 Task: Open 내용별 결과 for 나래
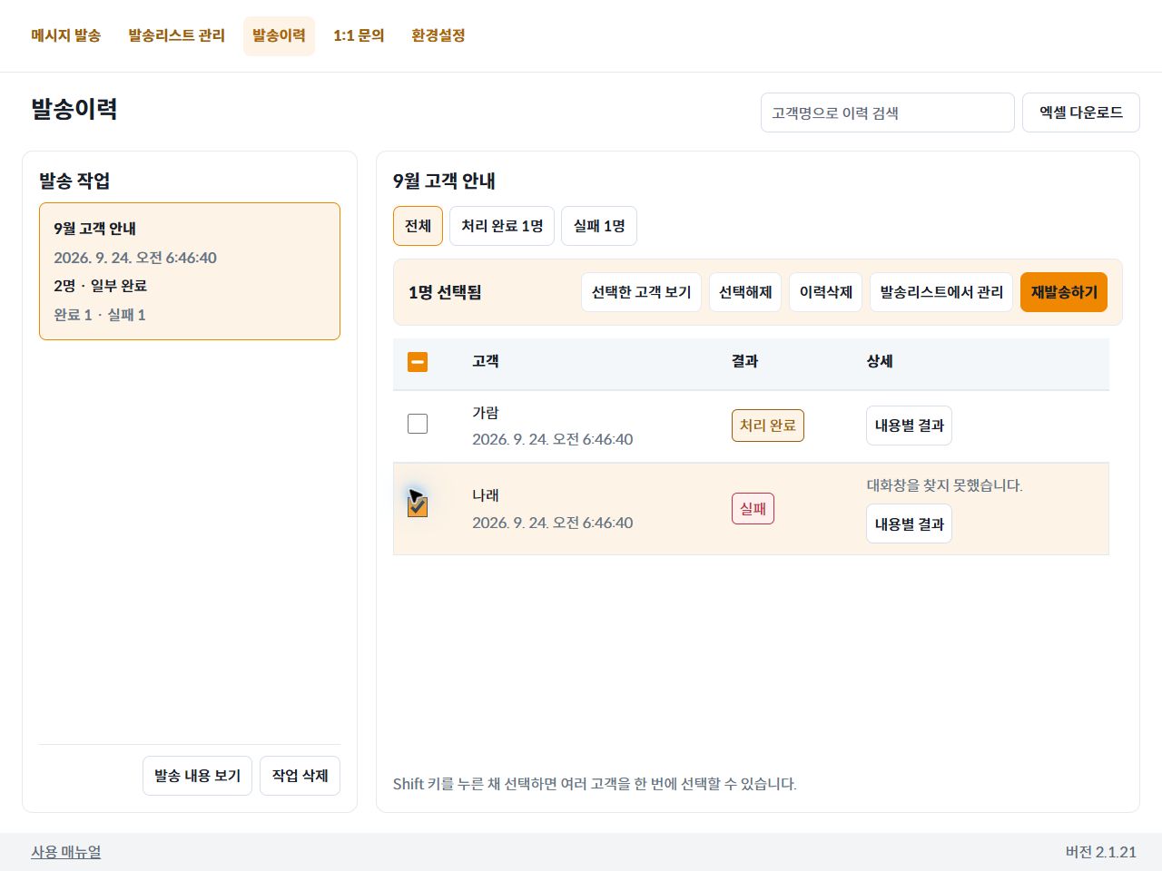point(909,524)
